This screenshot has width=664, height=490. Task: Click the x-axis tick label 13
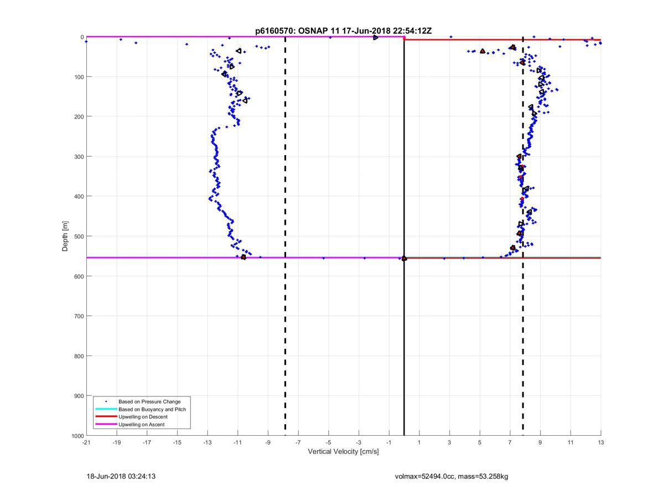(601, 443)
